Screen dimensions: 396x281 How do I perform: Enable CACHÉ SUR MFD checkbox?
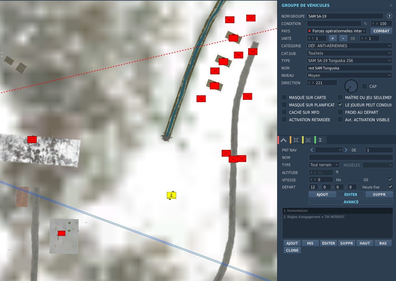pyautogui.click(x=284, y=112)
